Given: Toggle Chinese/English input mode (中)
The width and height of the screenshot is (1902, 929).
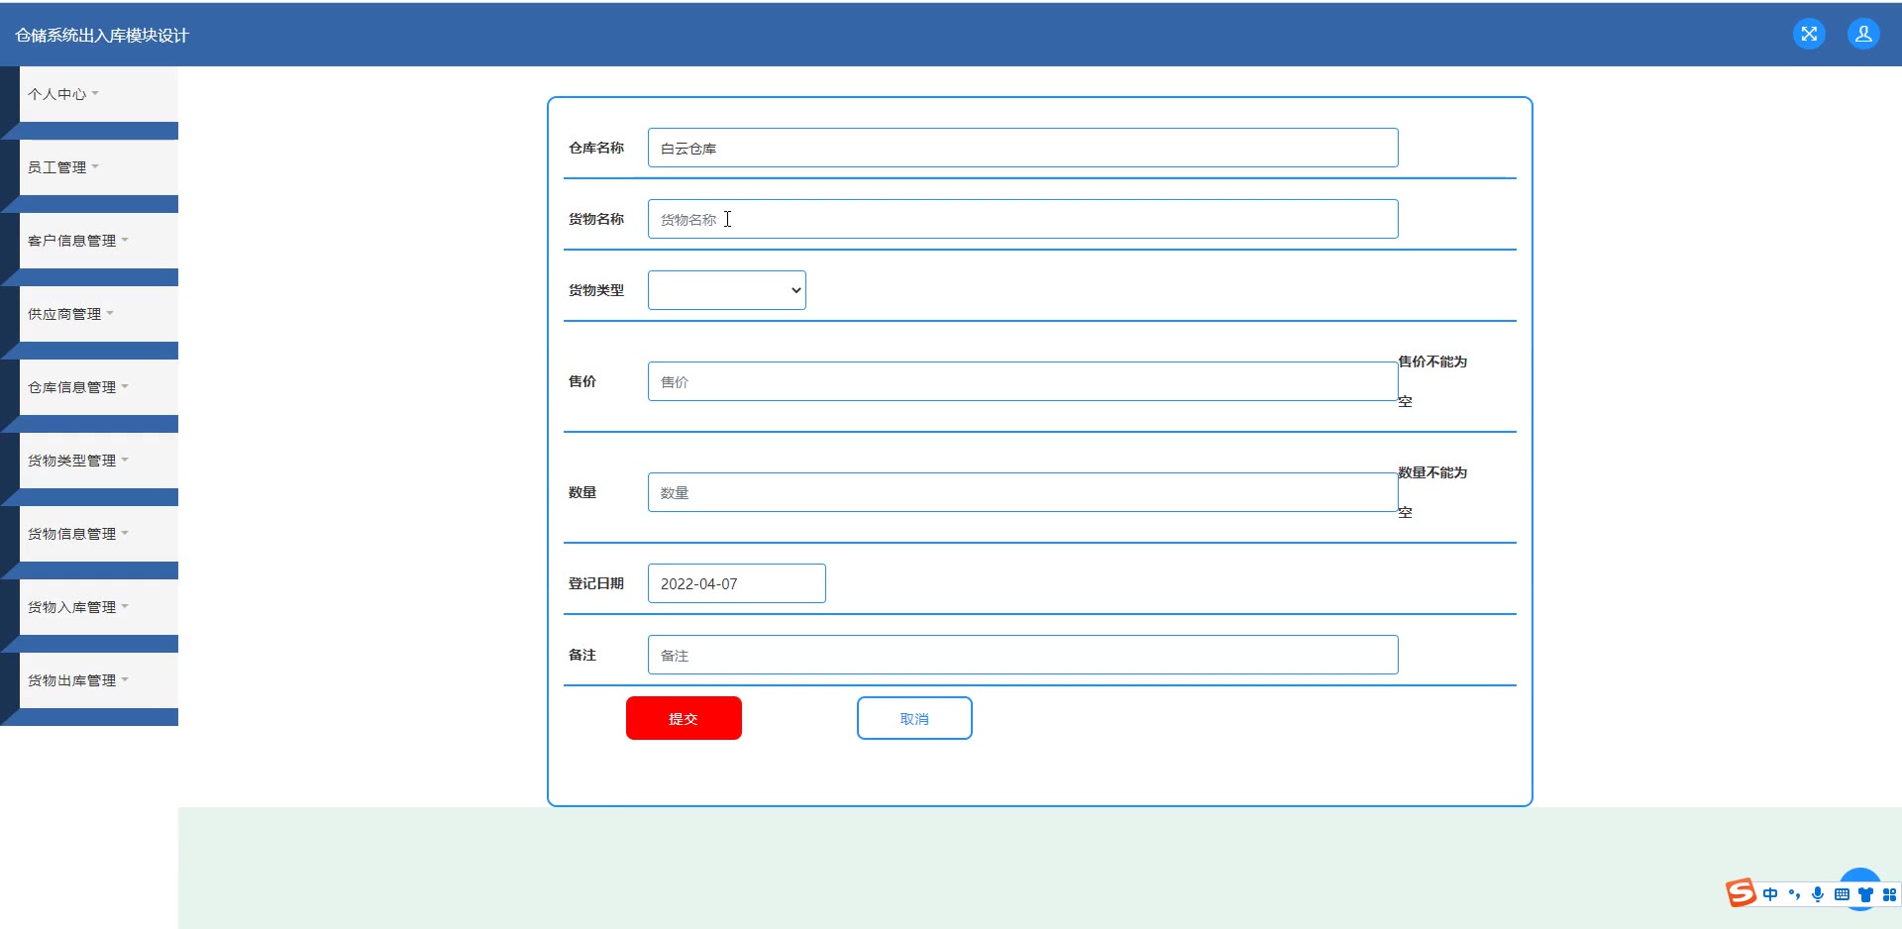Looking at the screenshot, I should 1769,894.
